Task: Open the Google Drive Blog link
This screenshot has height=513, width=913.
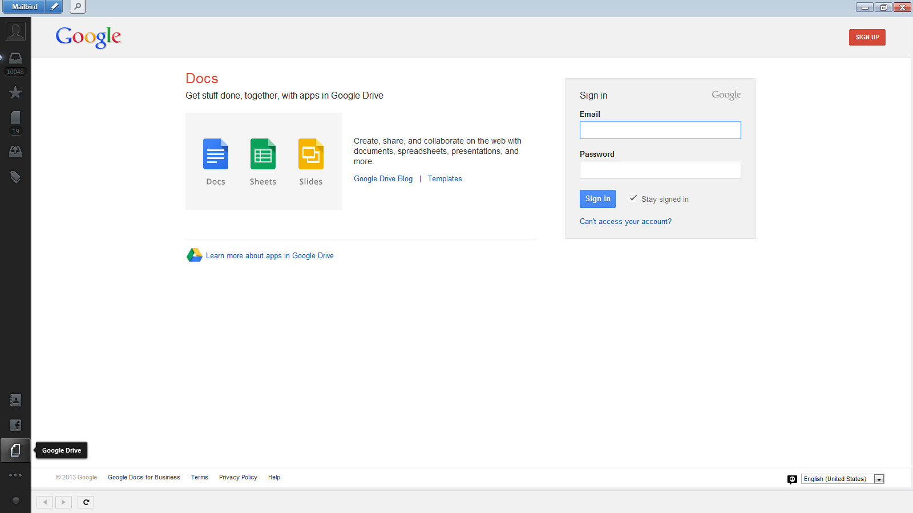Action: click(383, 179)
